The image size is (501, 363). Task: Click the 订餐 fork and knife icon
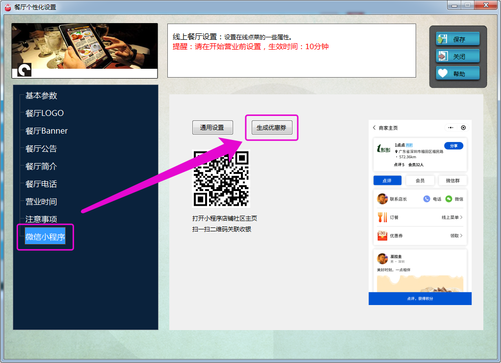[x=382, y=217]
